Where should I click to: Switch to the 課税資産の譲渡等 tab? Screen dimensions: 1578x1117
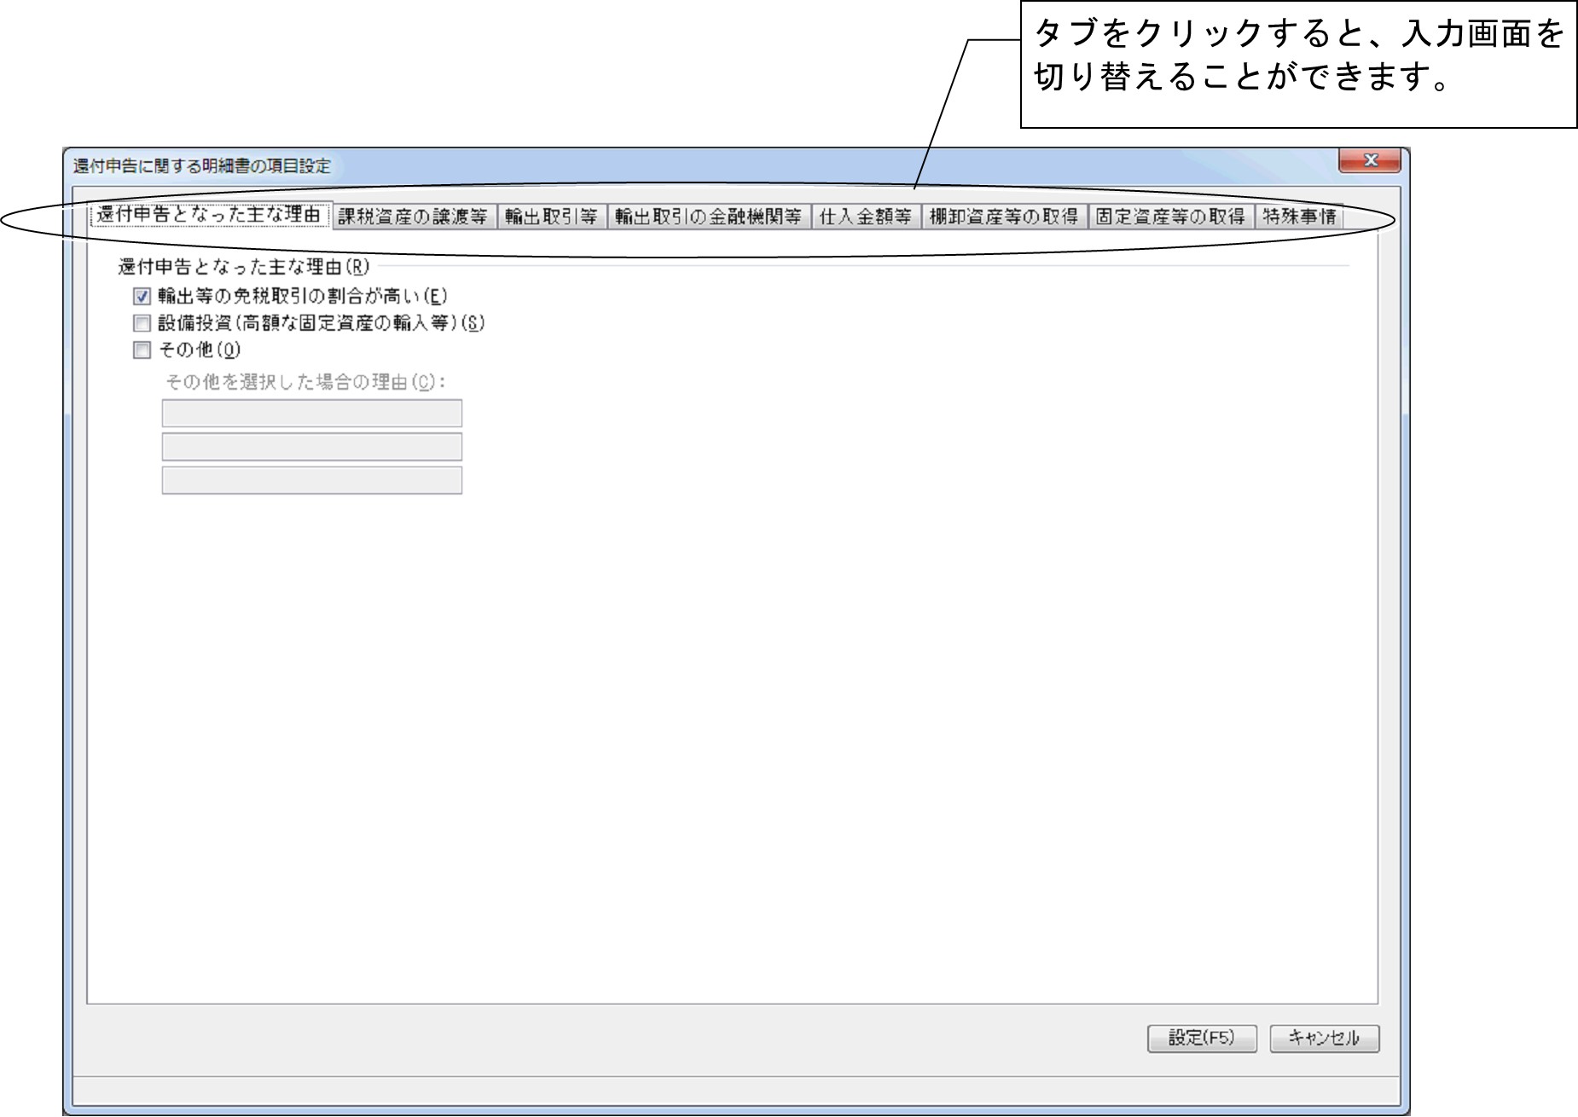(412, 217)
